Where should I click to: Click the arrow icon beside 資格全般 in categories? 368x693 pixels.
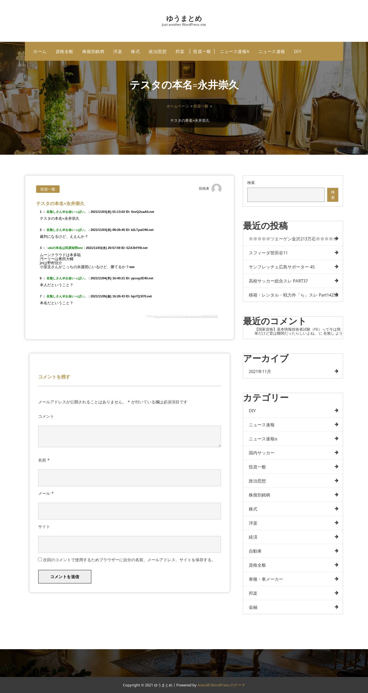[x=336, y=565]
